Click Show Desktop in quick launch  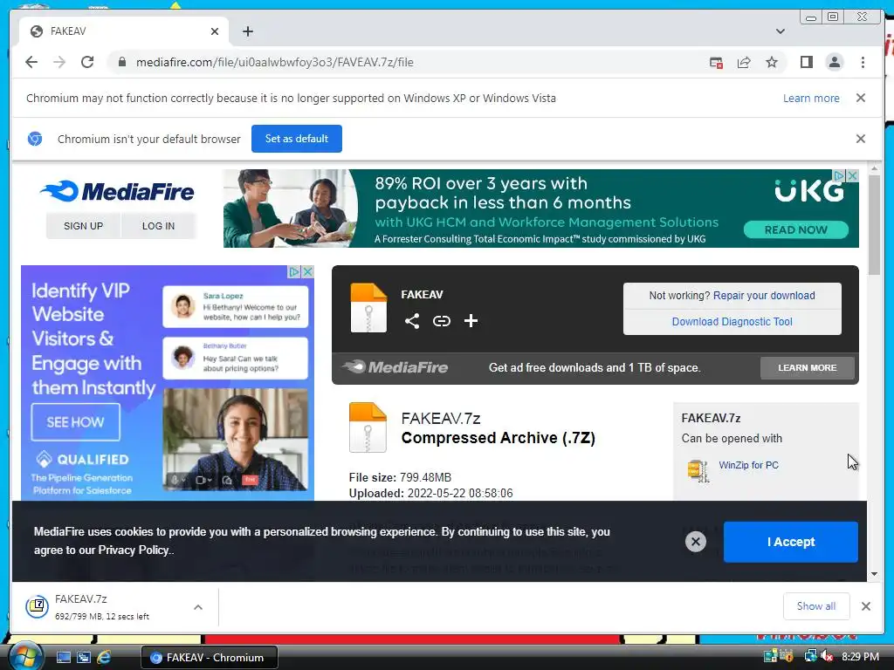[x=63, y=658]
